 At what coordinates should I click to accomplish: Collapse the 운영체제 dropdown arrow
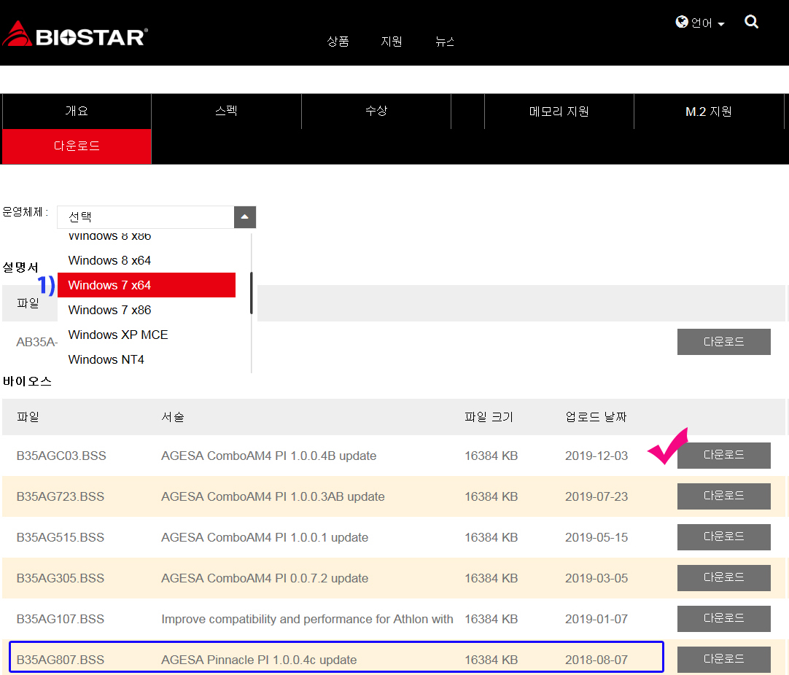click(245, 216)
